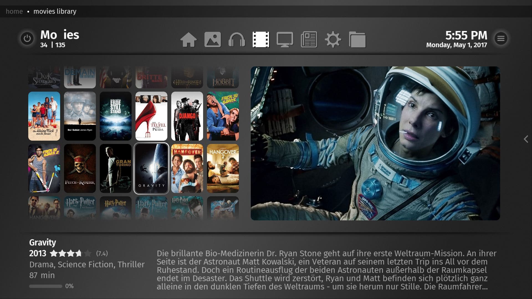This screenshot has width=532, height=299.
Task: Select Der Soldat James Ryan poster
Action: [80, 116]
